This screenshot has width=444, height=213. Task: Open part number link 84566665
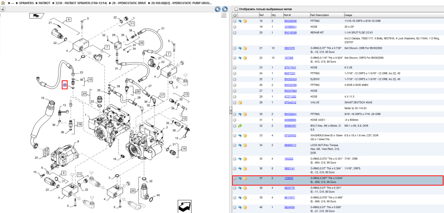click(x=290, y=120)
